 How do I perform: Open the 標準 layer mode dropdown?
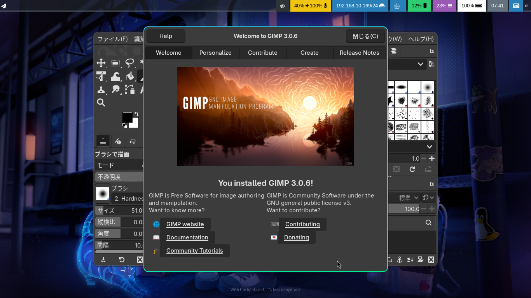[404, 198]
